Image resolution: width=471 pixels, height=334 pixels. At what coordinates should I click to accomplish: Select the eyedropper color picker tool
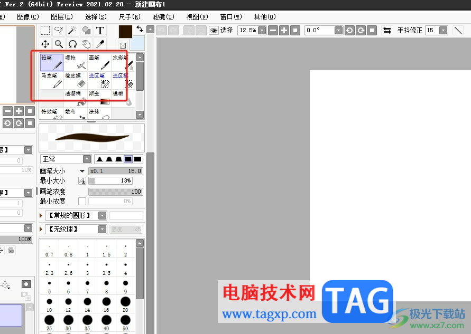pos(100,44)
